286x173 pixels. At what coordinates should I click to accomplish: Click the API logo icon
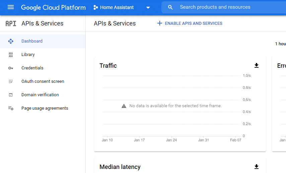tap(11, 23)
